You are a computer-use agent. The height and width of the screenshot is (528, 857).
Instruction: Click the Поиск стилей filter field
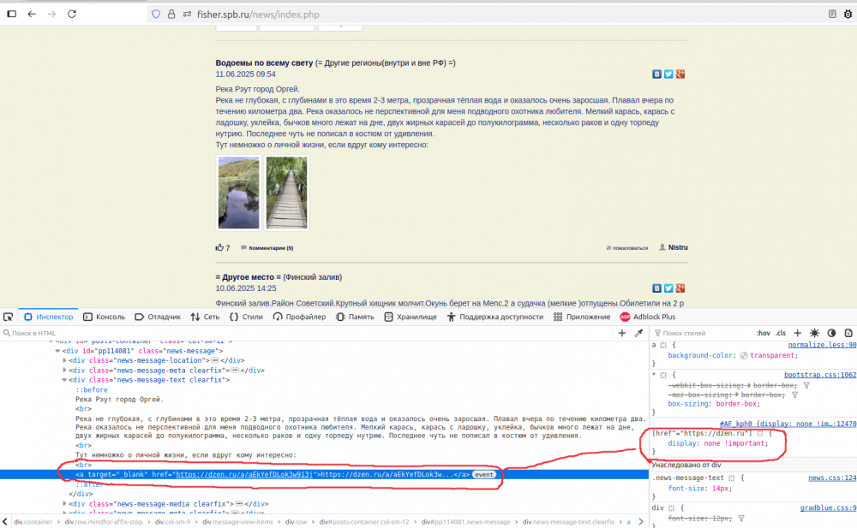pos(703,333)
